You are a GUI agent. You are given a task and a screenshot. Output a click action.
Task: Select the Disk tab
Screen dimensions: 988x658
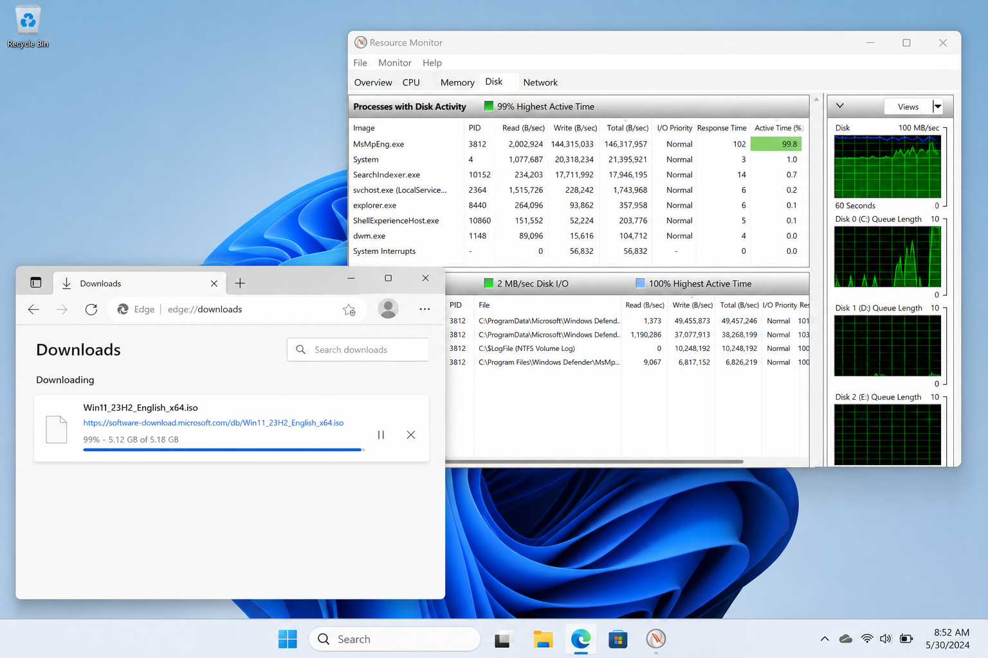click(x=494, y=82)
